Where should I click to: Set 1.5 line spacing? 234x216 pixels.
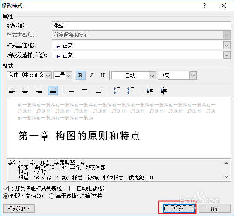[x=85, y=91]
